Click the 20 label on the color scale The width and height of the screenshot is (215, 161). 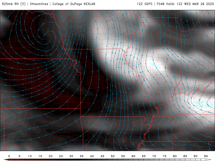51,156
